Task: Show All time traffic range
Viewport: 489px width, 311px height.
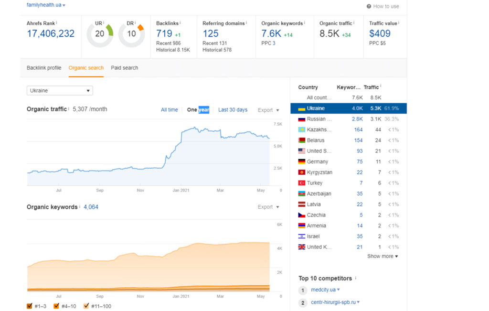Action: tap(170, 110)
